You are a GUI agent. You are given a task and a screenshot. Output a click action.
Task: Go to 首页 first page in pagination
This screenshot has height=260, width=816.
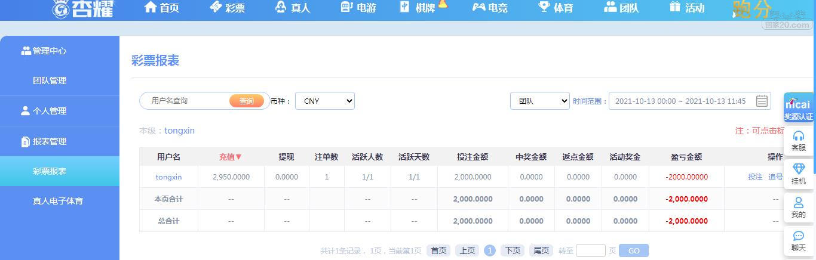pos(438,250)
